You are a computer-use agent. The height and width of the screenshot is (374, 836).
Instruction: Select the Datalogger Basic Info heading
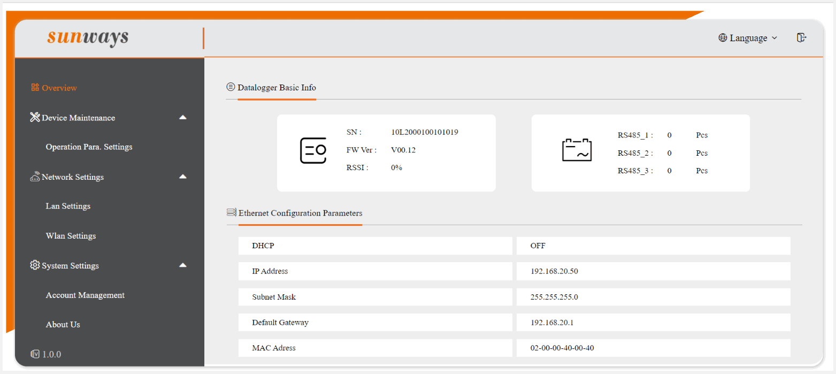[277, 87]
